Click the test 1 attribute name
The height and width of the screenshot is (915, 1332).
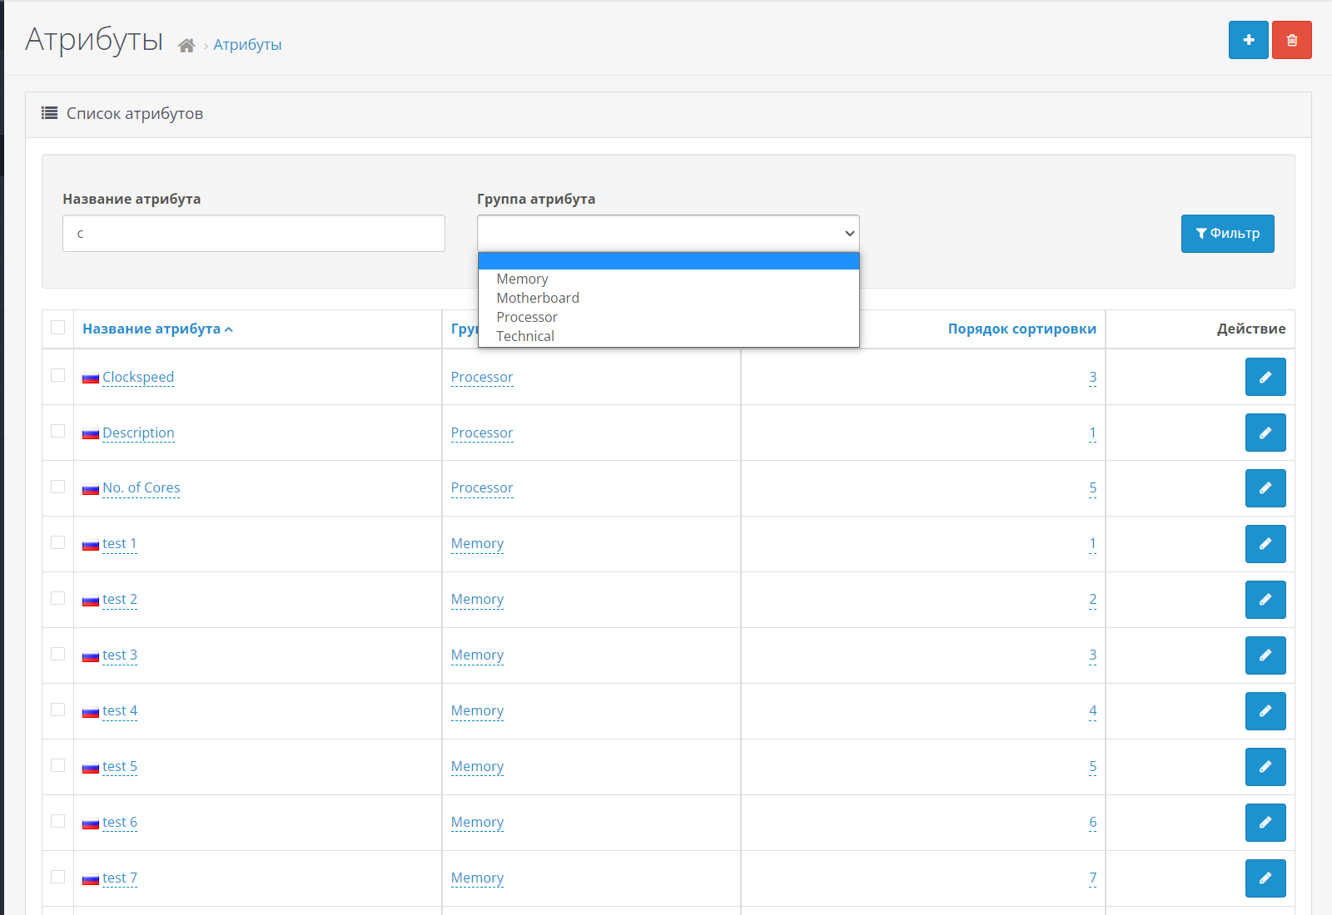click(120, 543)
